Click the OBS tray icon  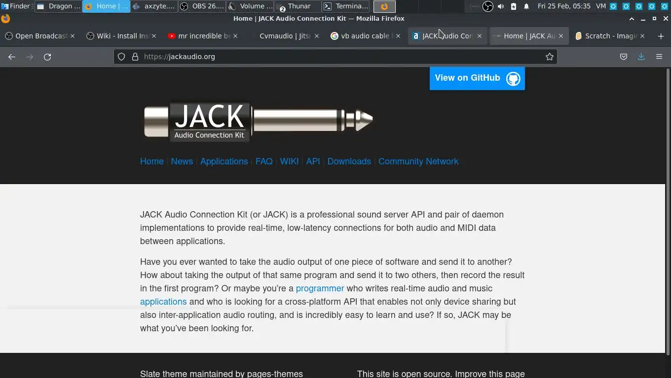click(487, 6)
